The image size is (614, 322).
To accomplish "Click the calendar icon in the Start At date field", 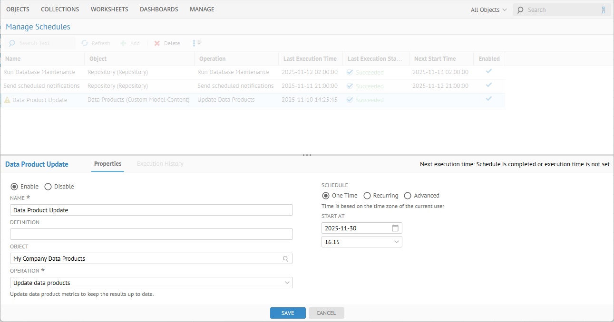I will (x=395, y=228).
